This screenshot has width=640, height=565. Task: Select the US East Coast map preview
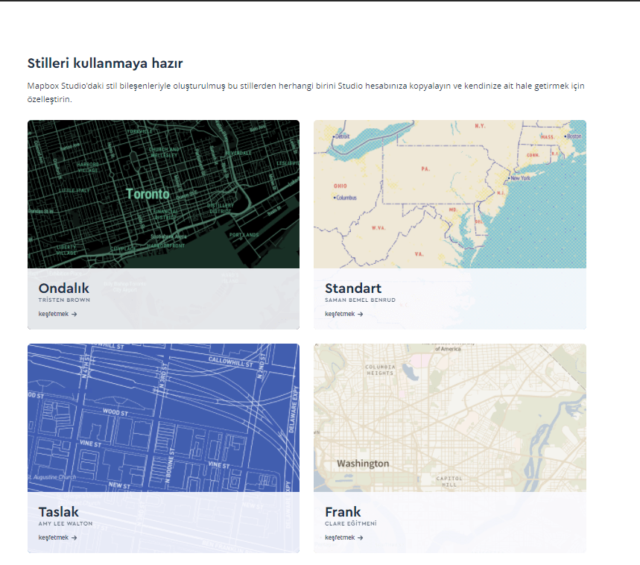[449, 194]
